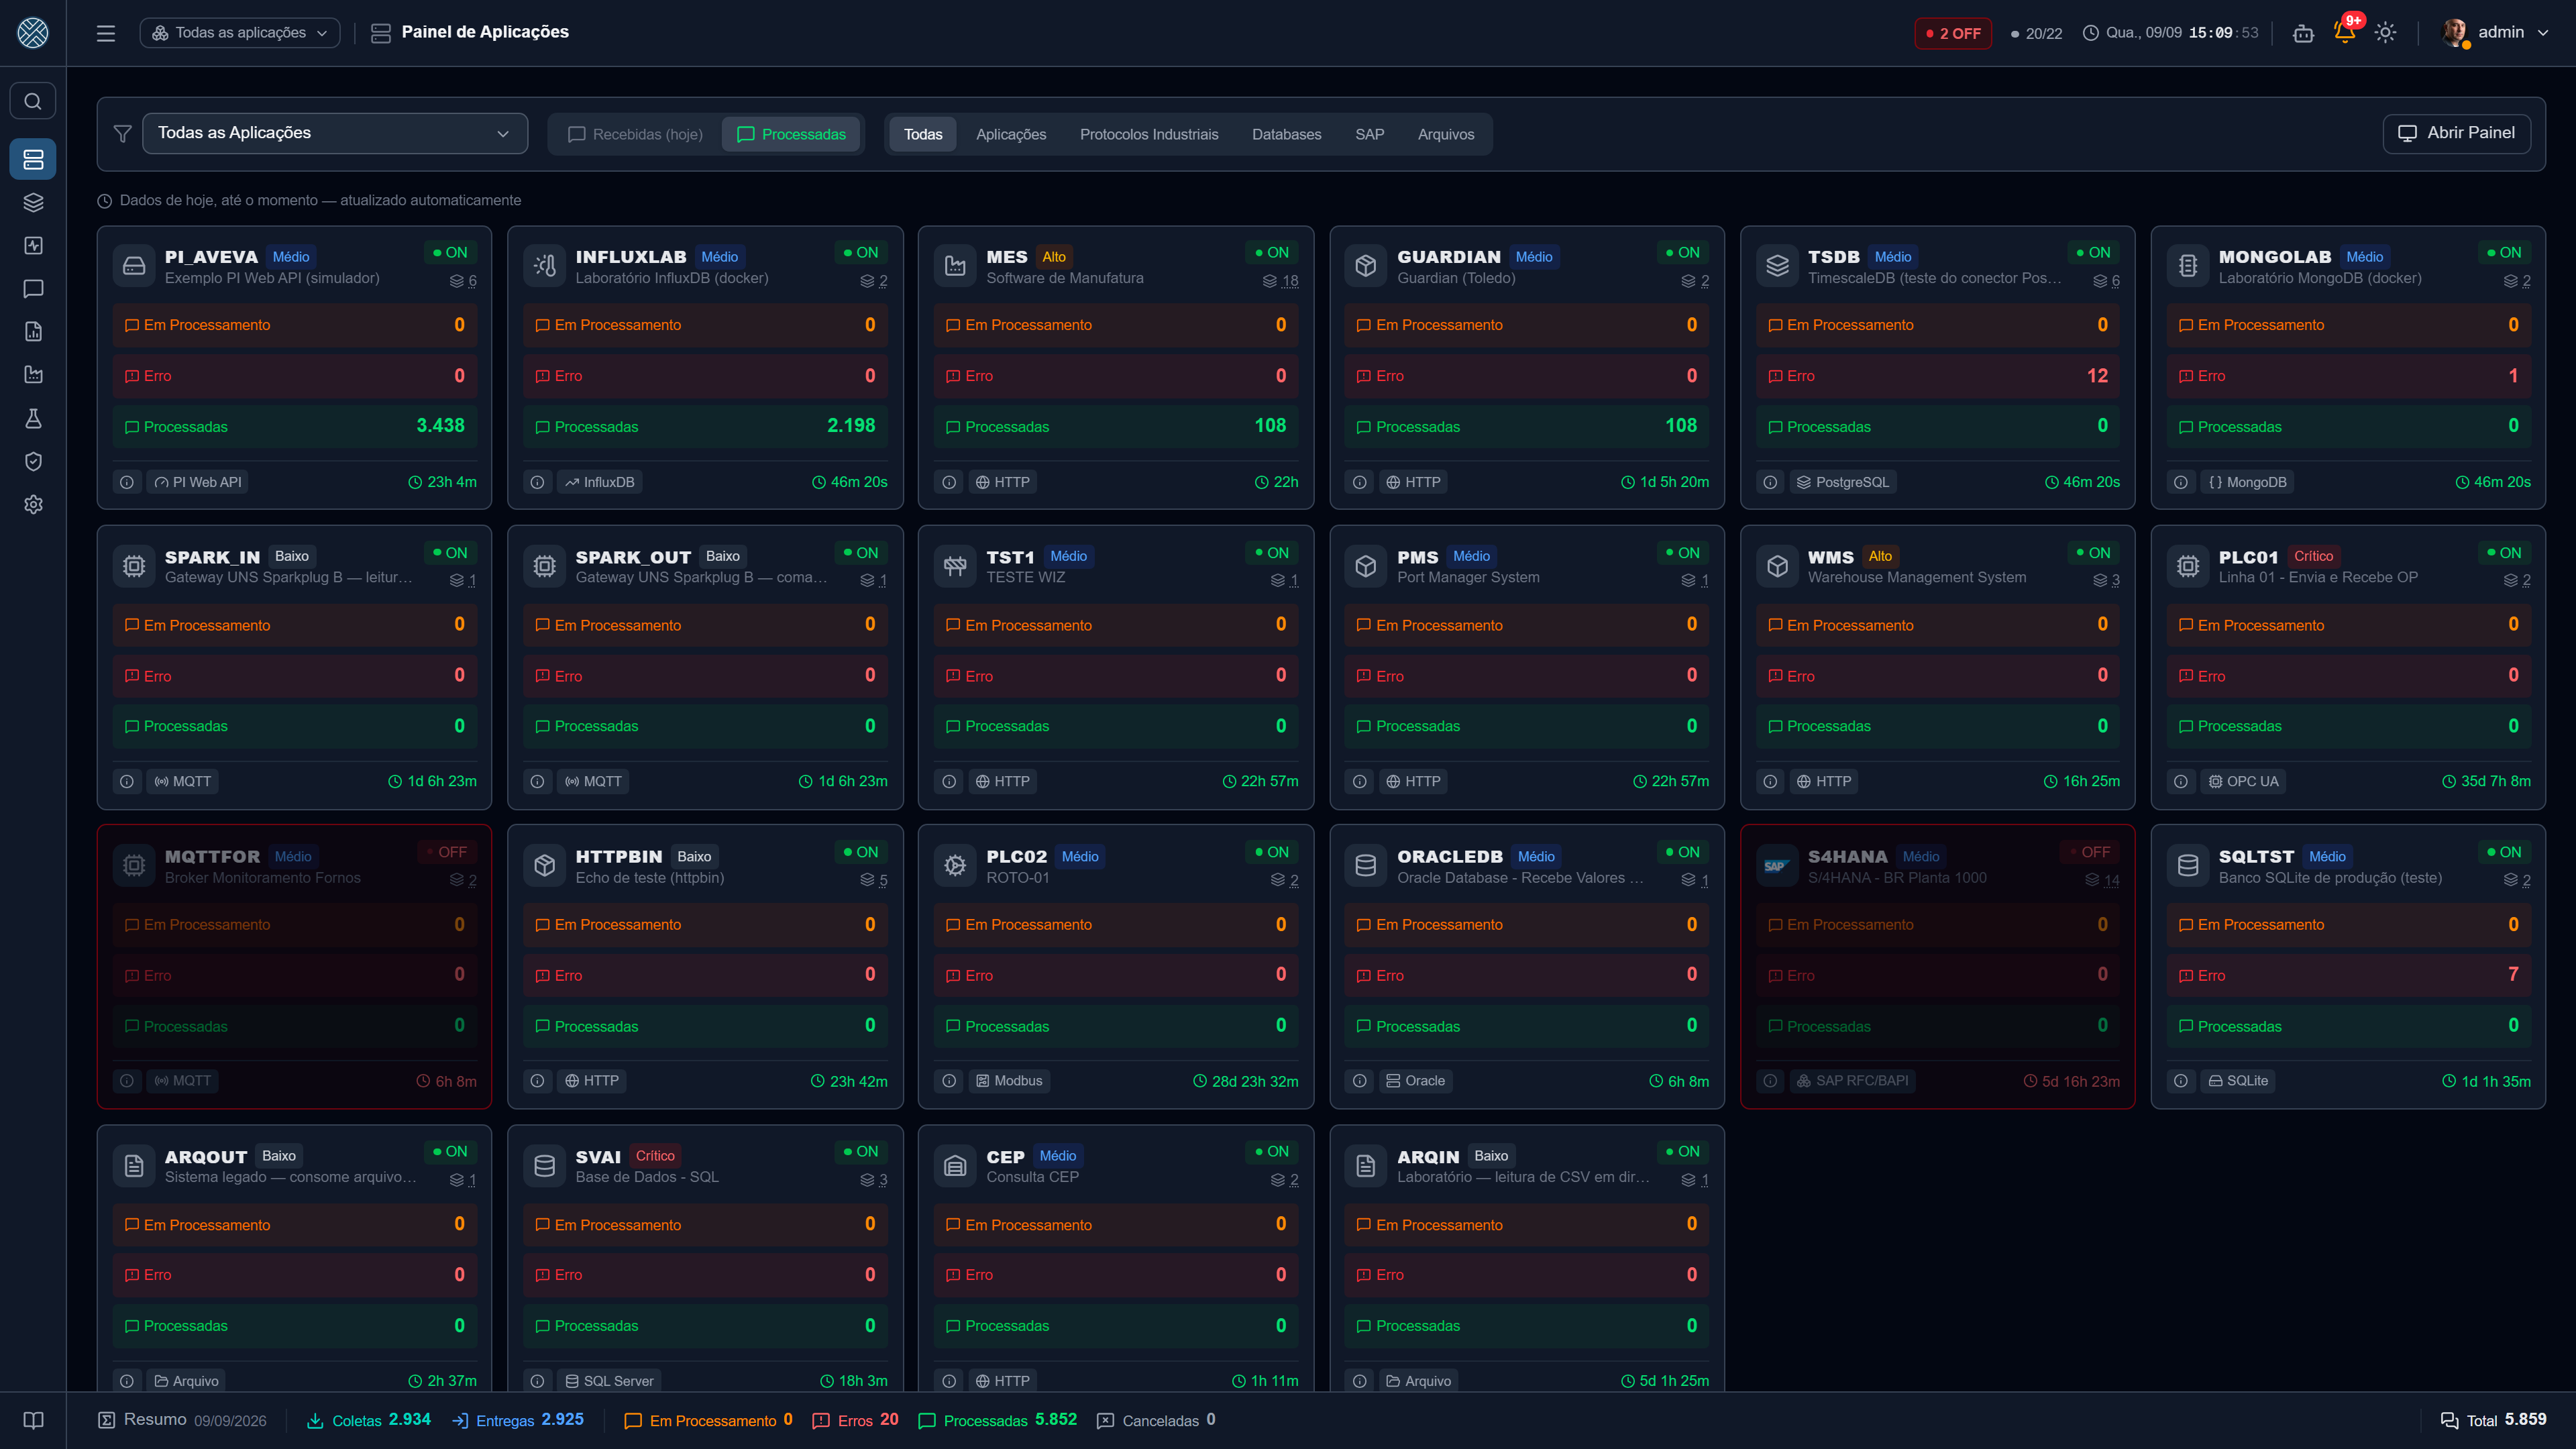2576x1449 pixels.
Task: Click the Total 5.859 indicator
Action: (2493, 1420)
